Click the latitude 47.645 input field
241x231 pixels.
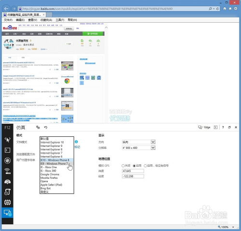click(x=133, y=171)
